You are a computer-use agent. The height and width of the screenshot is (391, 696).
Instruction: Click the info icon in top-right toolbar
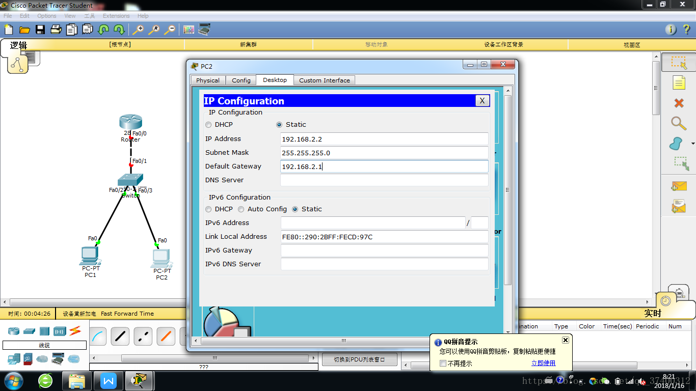tap(671, 30)
